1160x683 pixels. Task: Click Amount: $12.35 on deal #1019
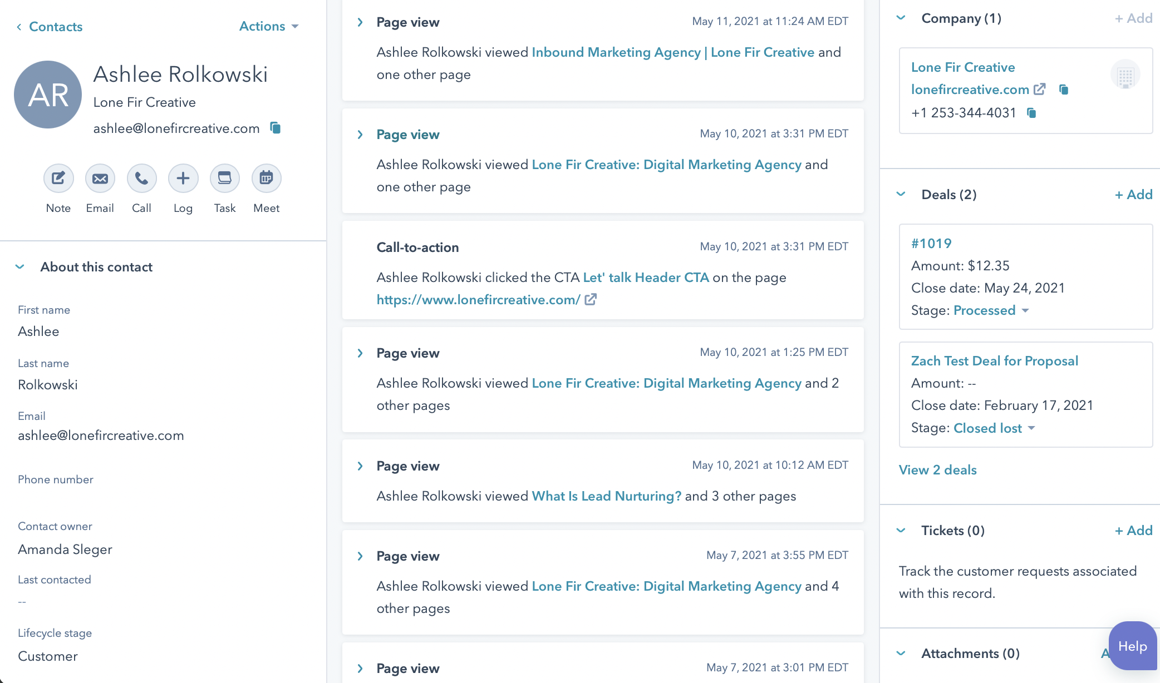coord(960,266)
